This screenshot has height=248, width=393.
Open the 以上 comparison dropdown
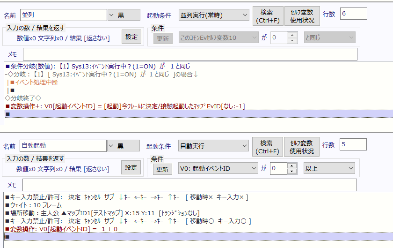pos(329,169)
